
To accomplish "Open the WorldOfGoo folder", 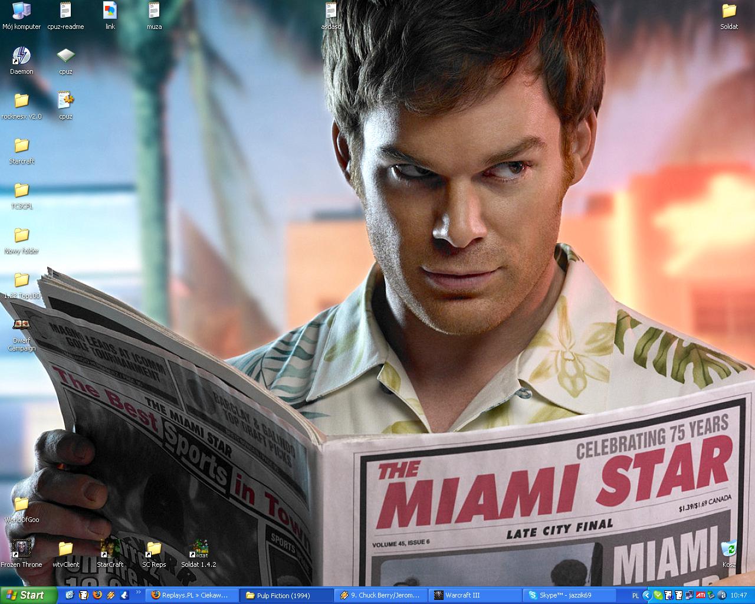I will click(x=22, y=504).
